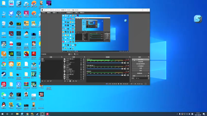Open 麦克风/Aux mixer gear menu
207x116 pixels.
pyautogui.click(x=128, y=63)
